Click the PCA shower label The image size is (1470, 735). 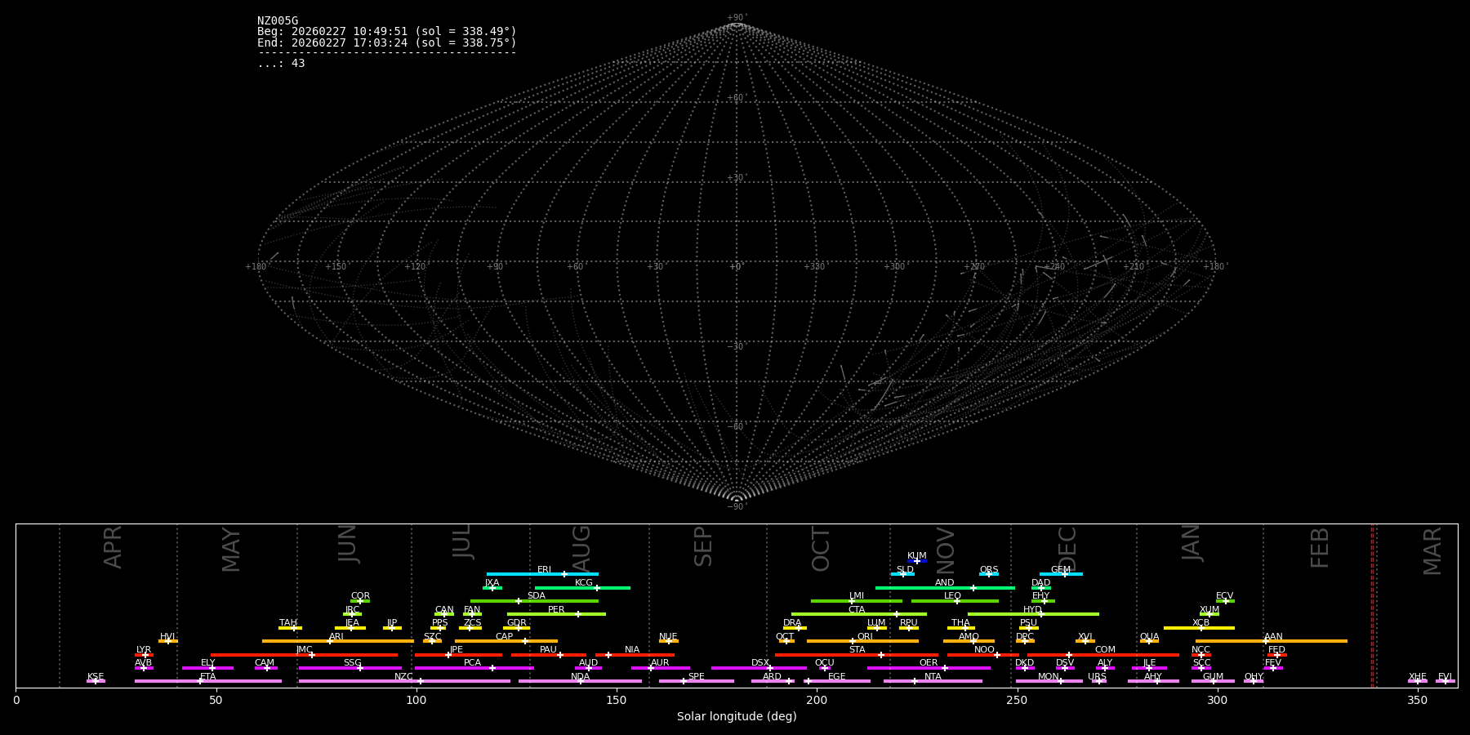473,663
